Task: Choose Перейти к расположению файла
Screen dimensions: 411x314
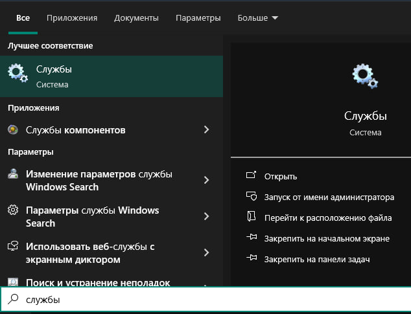Action: 328,218
